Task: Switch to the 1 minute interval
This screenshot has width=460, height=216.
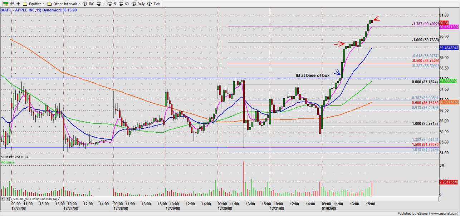Action: [x=101, y=3]
